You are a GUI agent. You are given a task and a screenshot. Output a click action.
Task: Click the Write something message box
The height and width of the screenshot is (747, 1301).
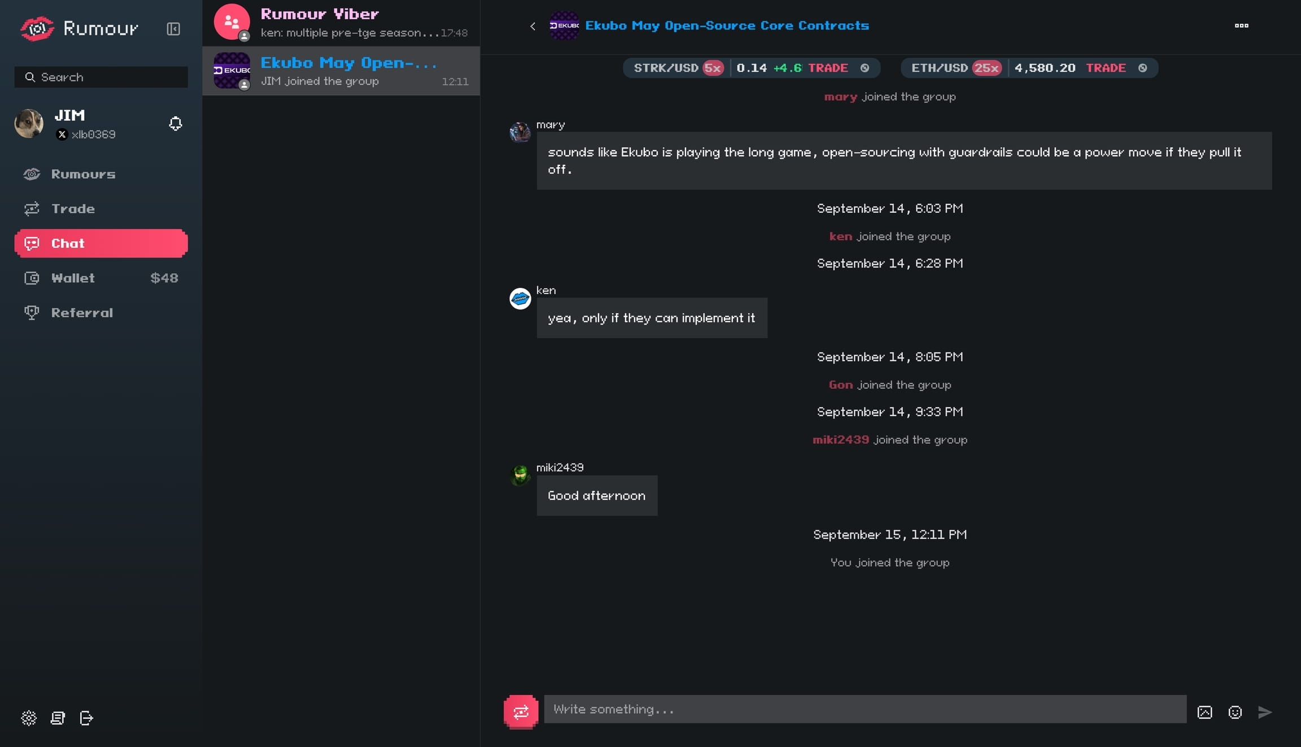coord(865,709)
